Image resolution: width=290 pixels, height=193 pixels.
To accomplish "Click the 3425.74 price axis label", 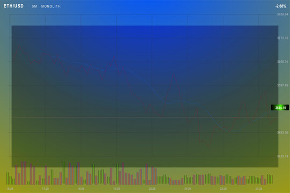I will (282, 156).
